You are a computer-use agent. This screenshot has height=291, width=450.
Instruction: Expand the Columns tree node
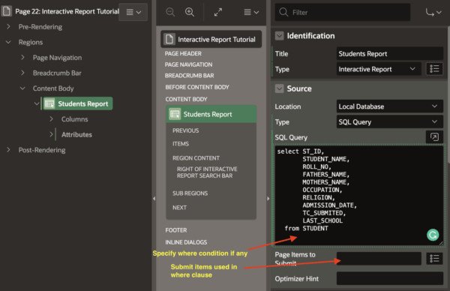(51, 118)
